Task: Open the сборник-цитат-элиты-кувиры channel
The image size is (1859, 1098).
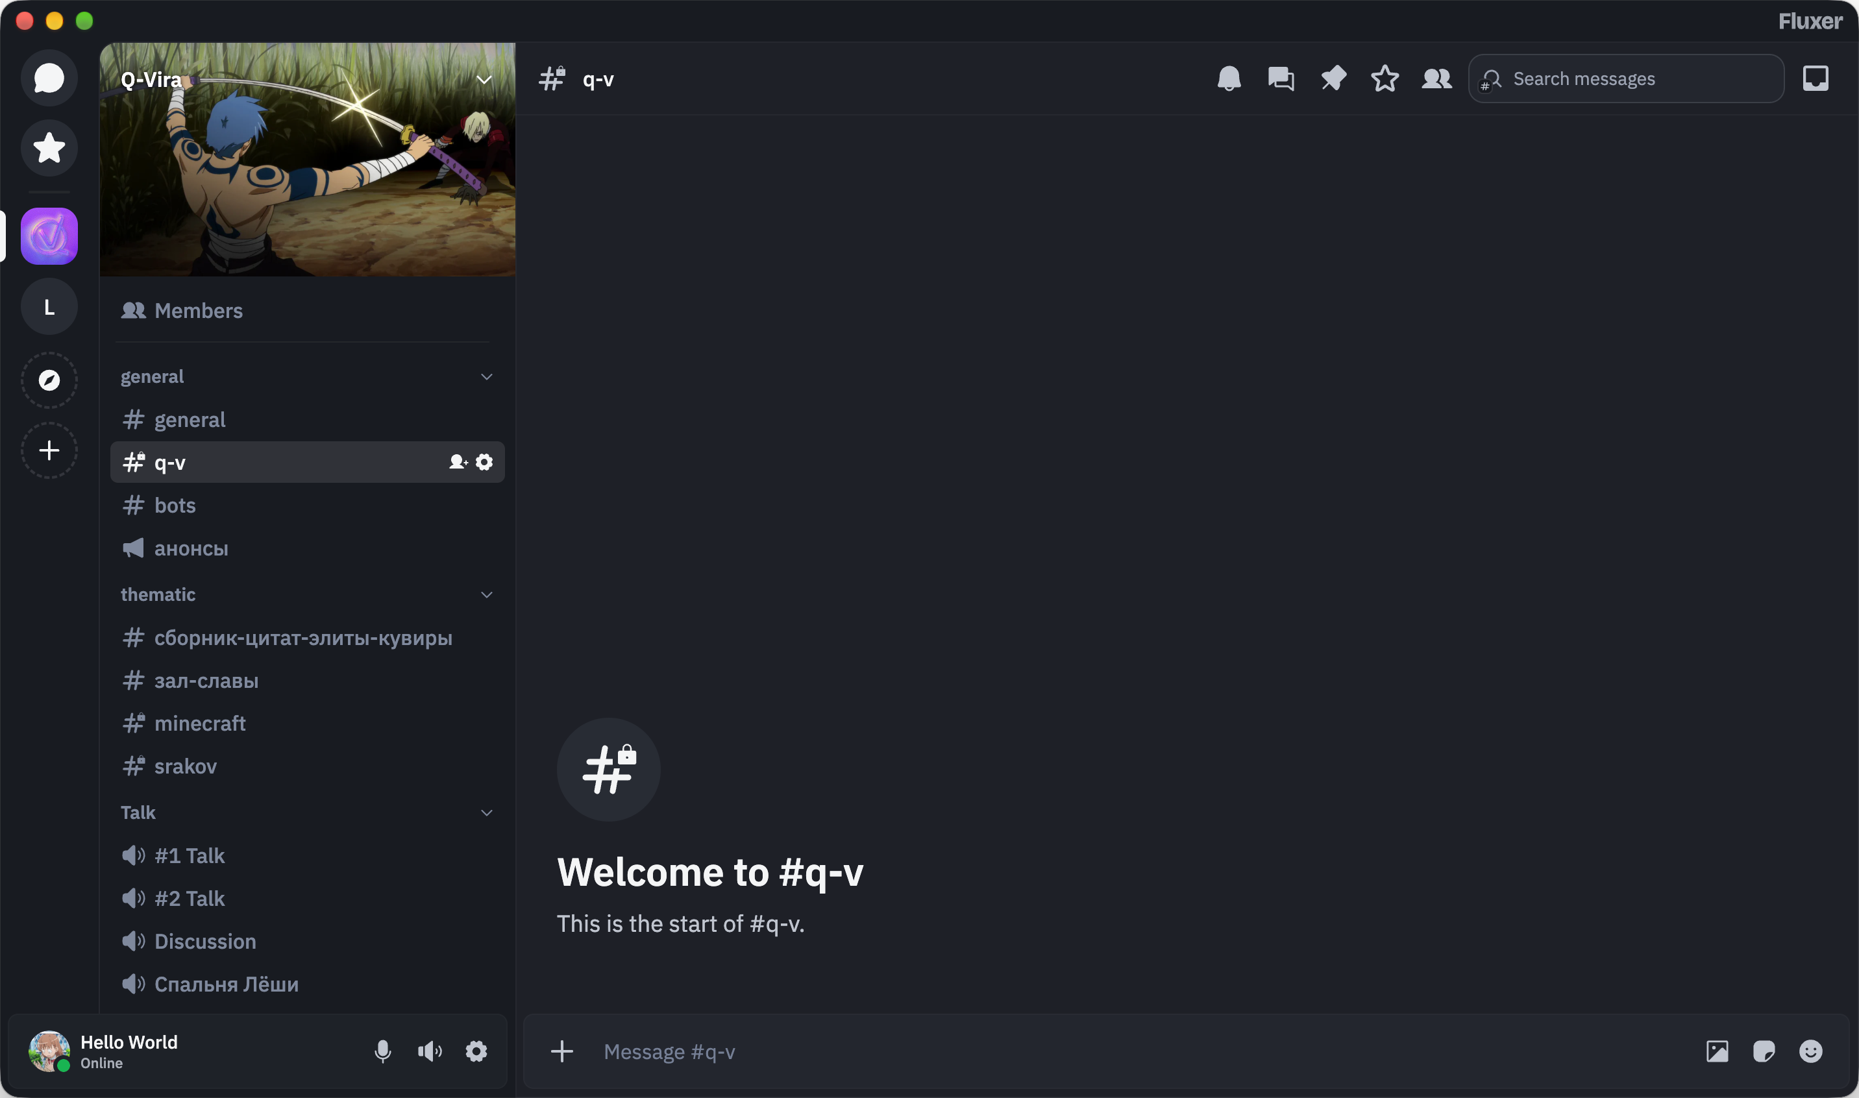Action: pyautogui.click(x=307, y=638)
